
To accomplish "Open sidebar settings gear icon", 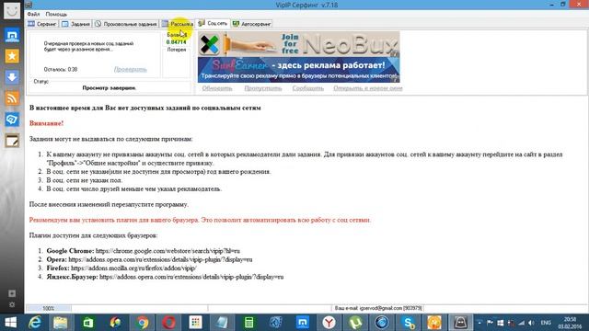I will (x=12, y=304).
